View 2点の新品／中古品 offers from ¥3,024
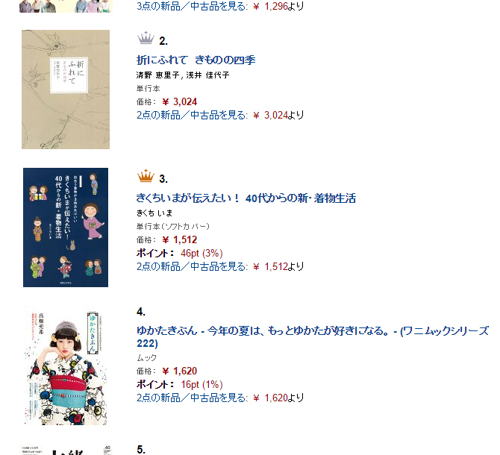The width and height of the screenshot is (500, 455). tap(192, 115)
